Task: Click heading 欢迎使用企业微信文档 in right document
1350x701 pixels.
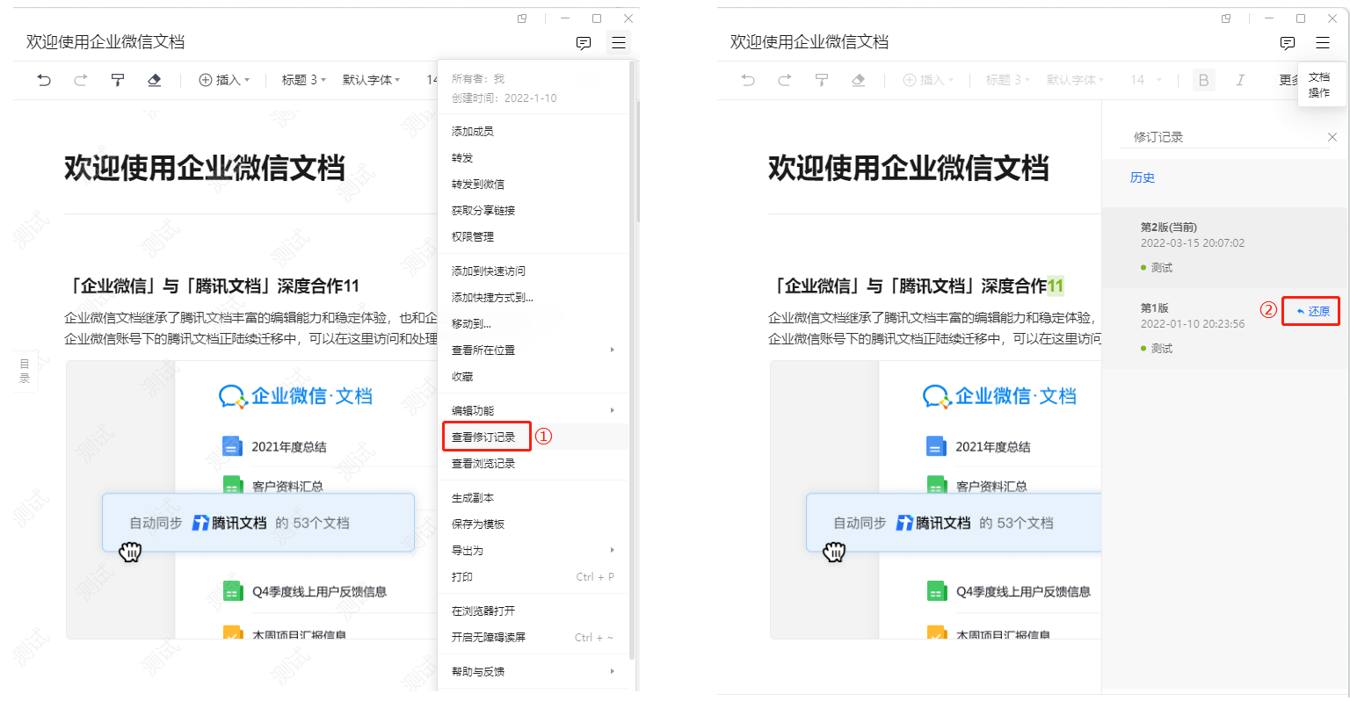Action: click(908, 168)
